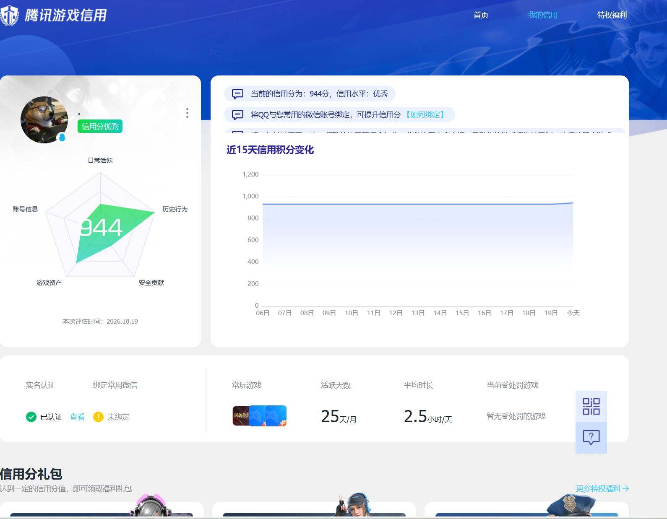The height and width of the screenshot is (519, 667).
Task: Click the 1,200 value on the chart axis
Action: pyautogui.click(x=250, y=174)
